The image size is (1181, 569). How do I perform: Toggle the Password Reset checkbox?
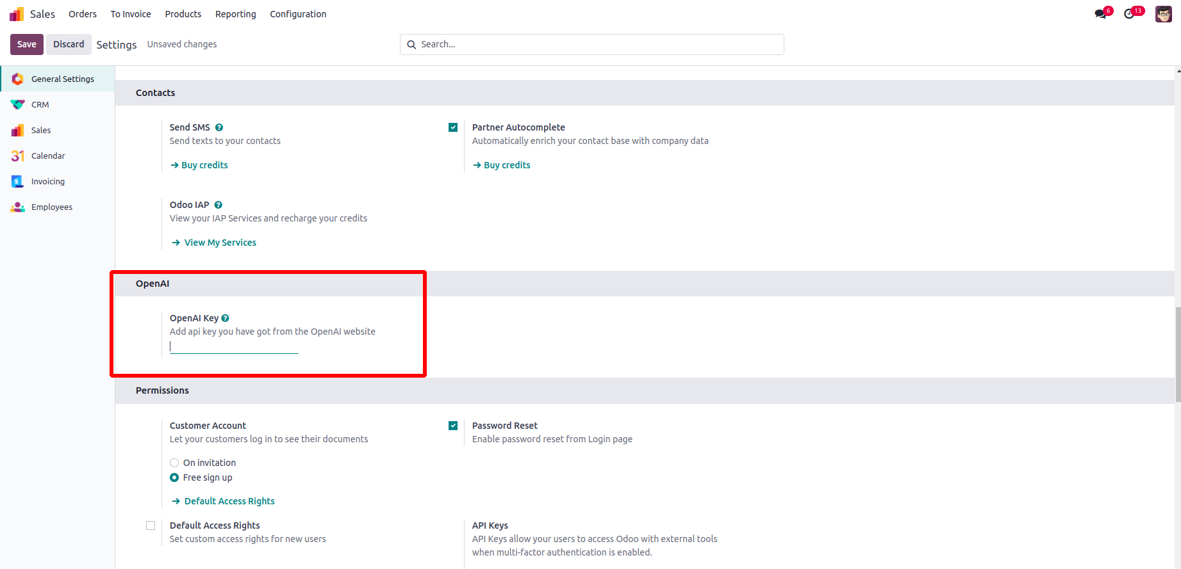pos(453,426)
